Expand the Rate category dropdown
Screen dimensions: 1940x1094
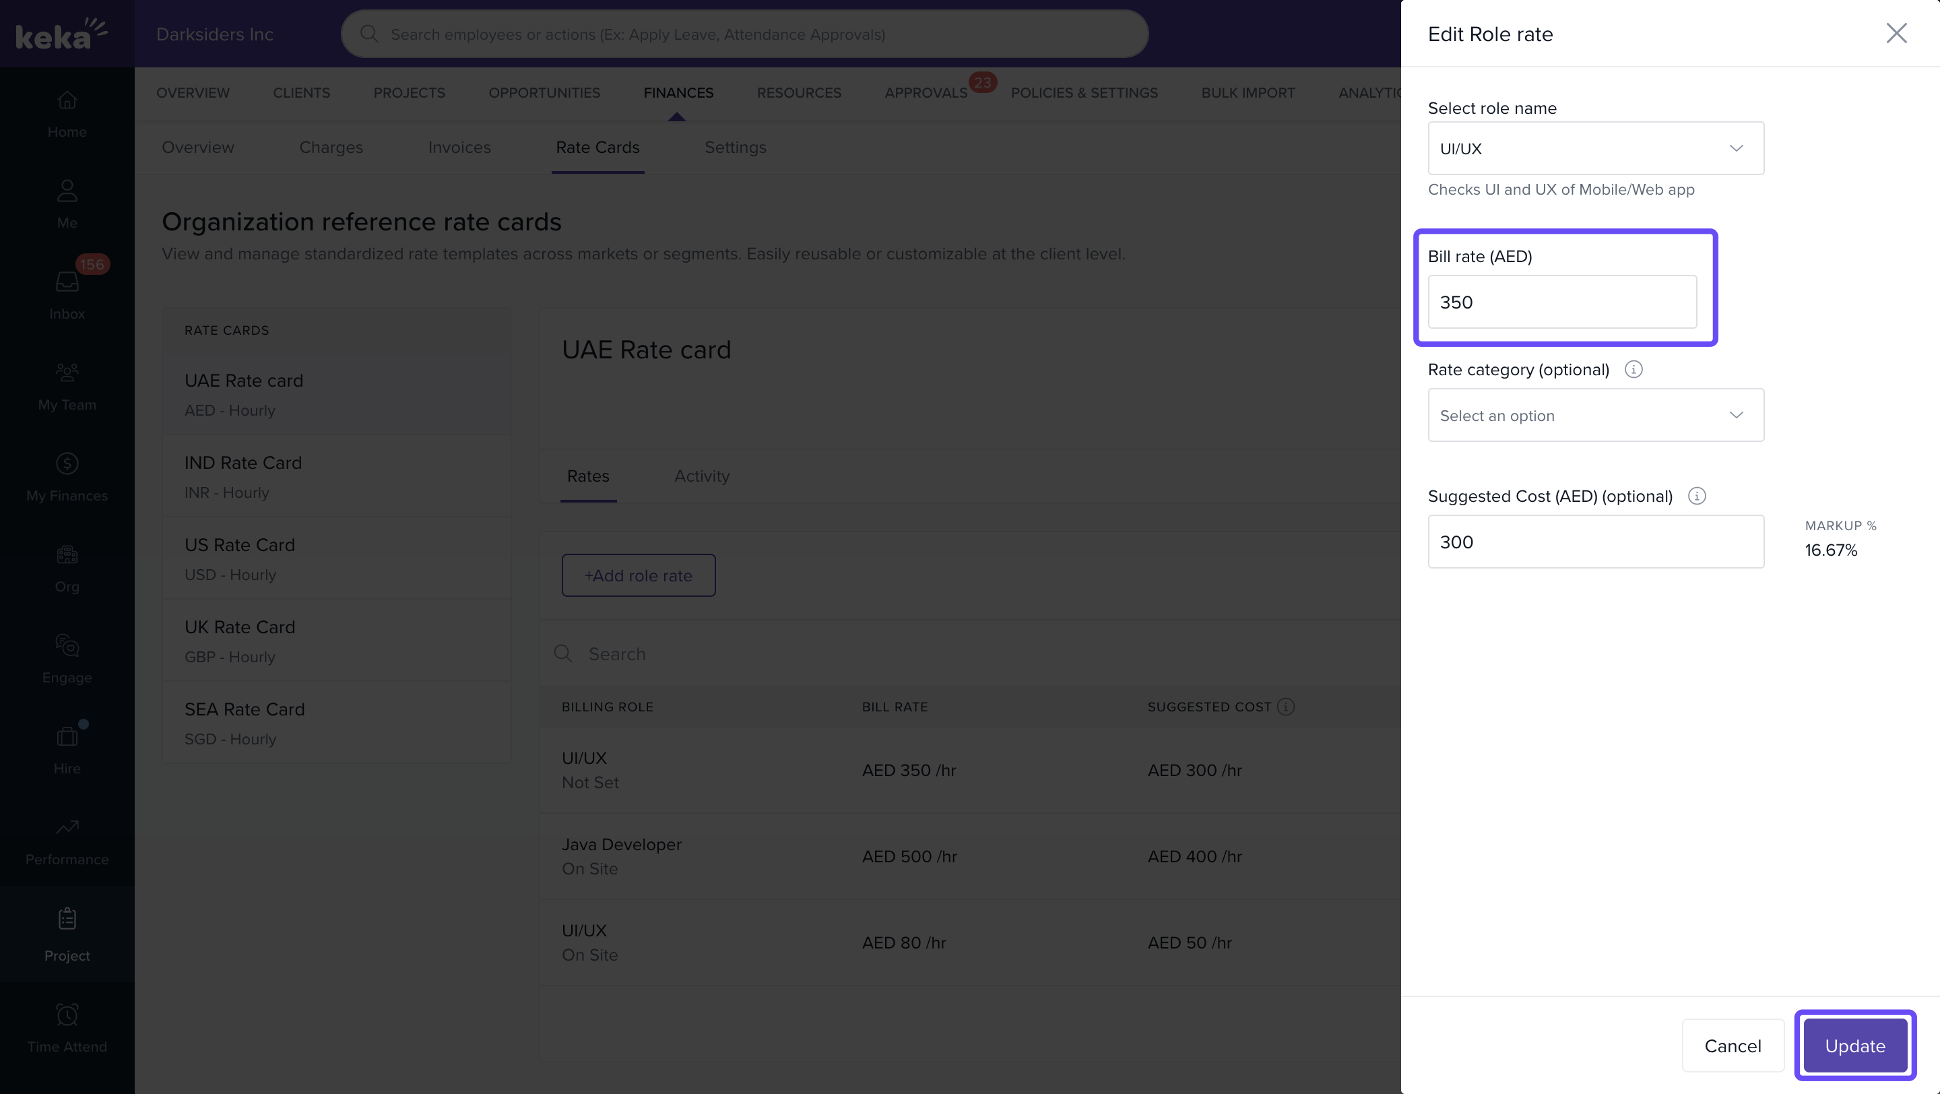[1595, 415]
